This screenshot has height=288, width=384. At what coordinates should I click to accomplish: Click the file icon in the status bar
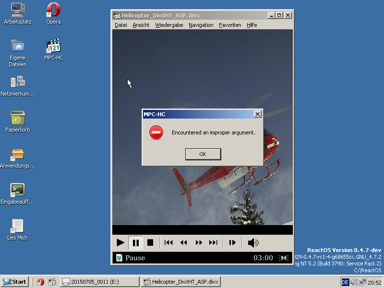119,258
